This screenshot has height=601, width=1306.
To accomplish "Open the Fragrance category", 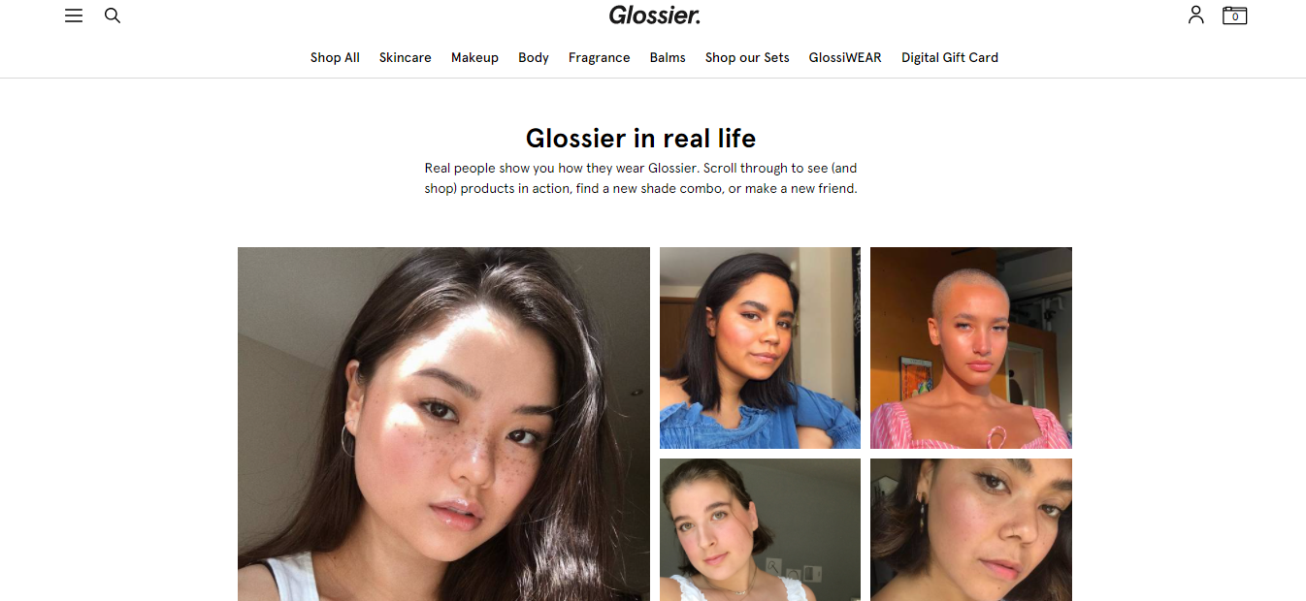I will tap(600, 57).
